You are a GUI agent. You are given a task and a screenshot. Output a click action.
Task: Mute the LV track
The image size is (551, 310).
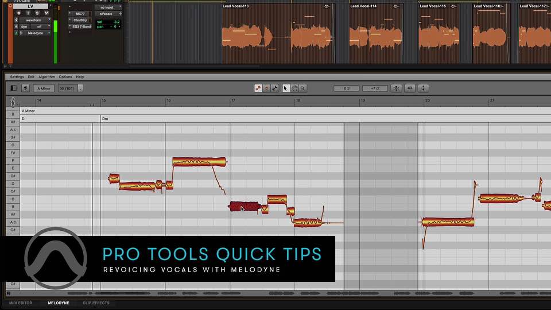[x=46, y=13]
